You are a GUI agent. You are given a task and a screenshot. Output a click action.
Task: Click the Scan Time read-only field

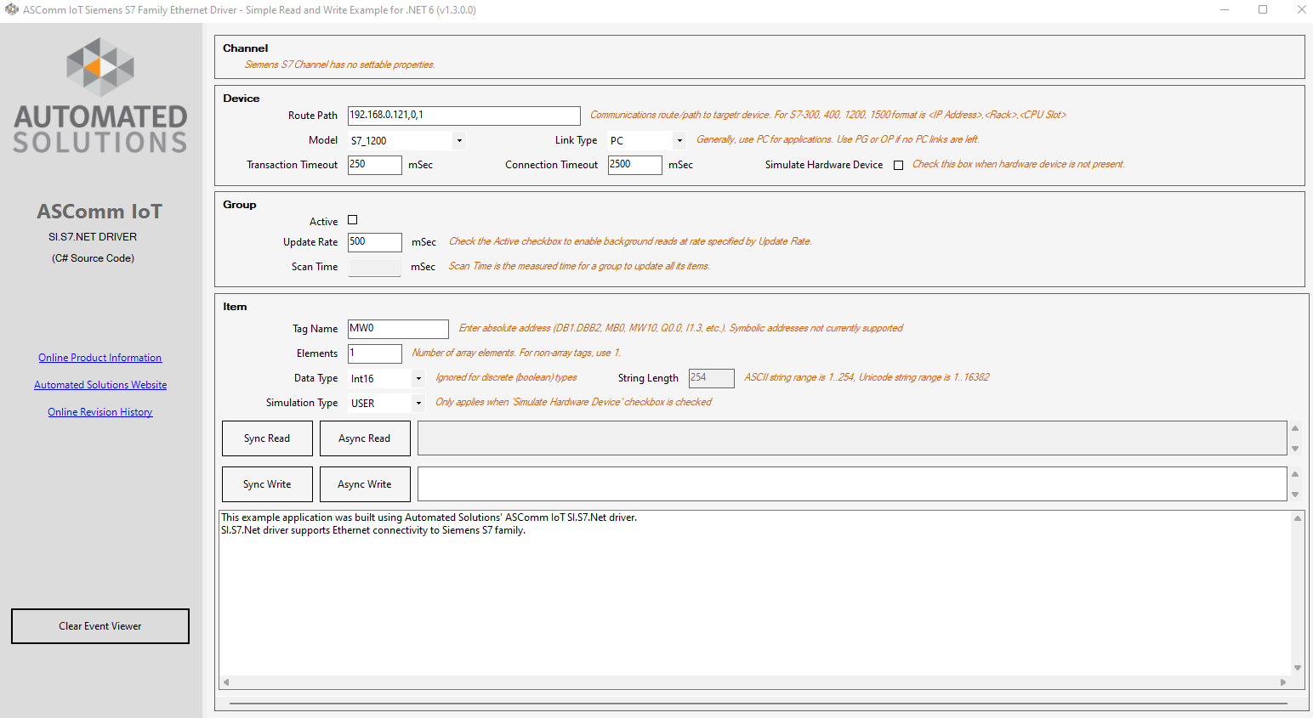click(x=375, y=267)
